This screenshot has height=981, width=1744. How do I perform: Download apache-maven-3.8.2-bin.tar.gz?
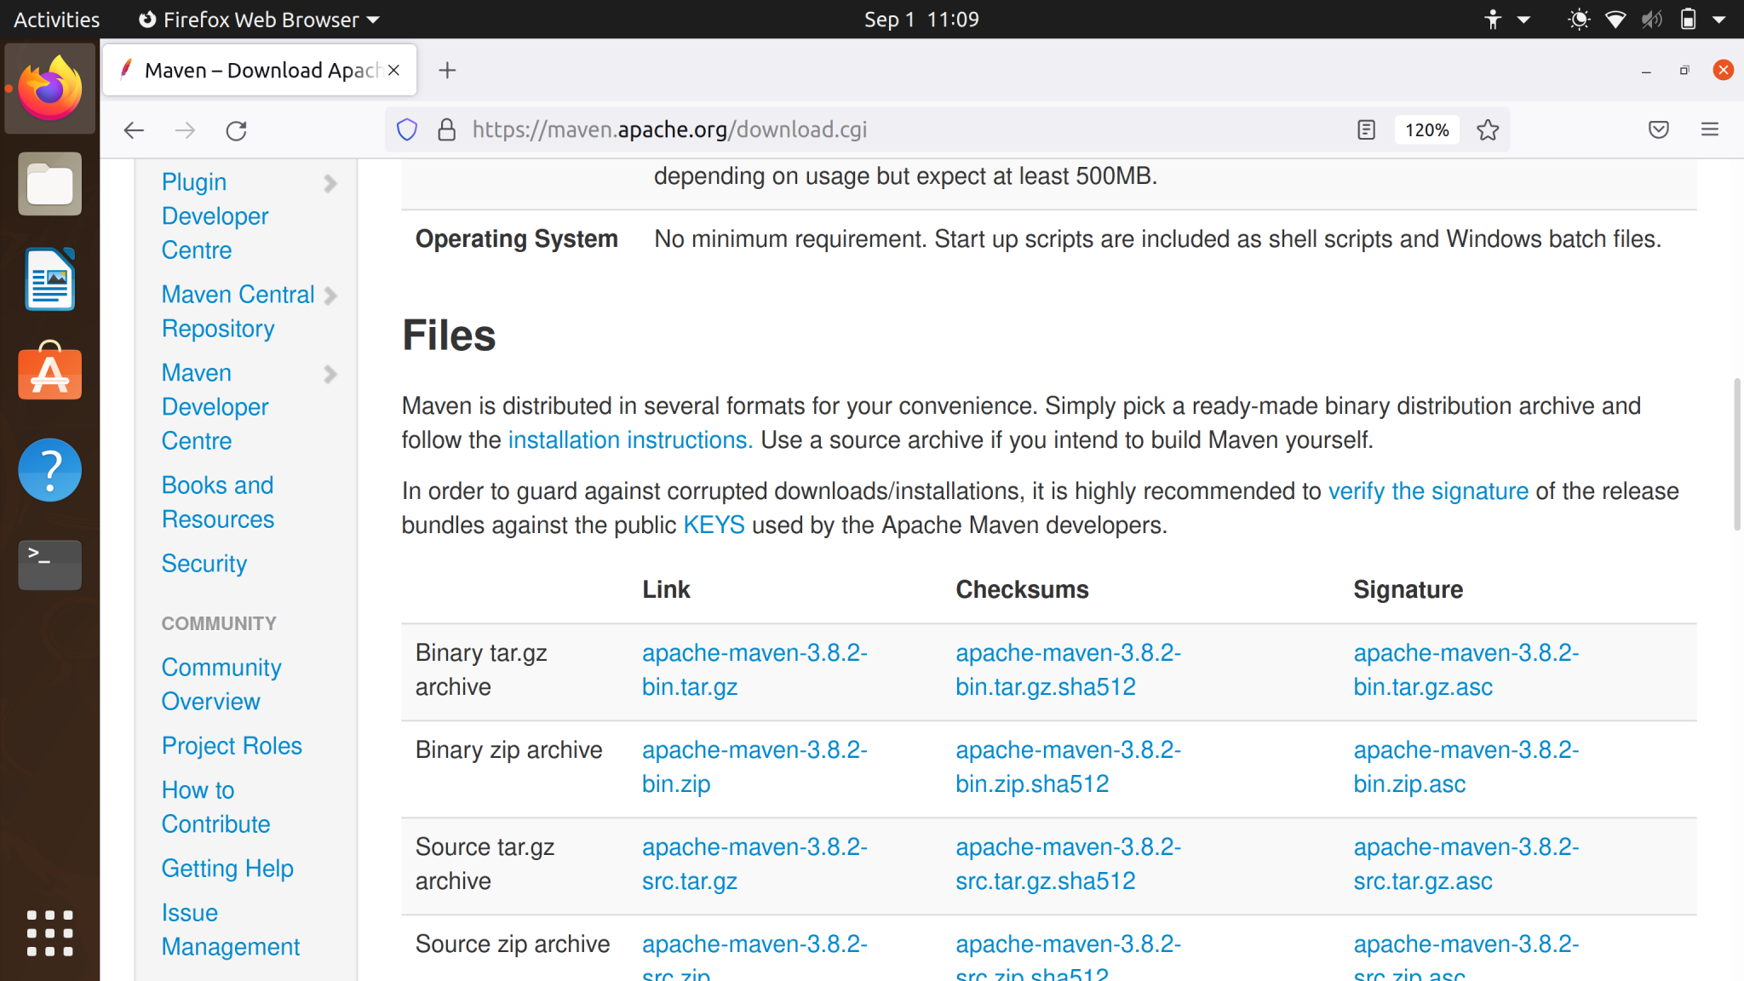[754, 670]
